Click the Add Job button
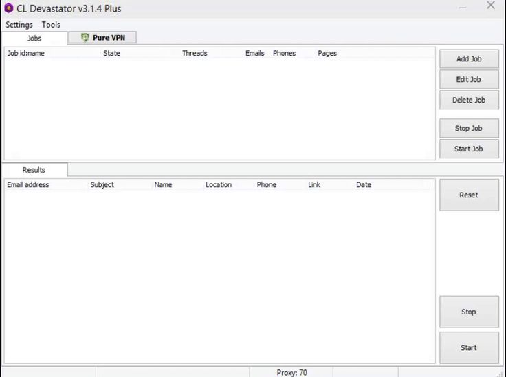This screenshot has width=506, height=377. click(x=469, y=58)
